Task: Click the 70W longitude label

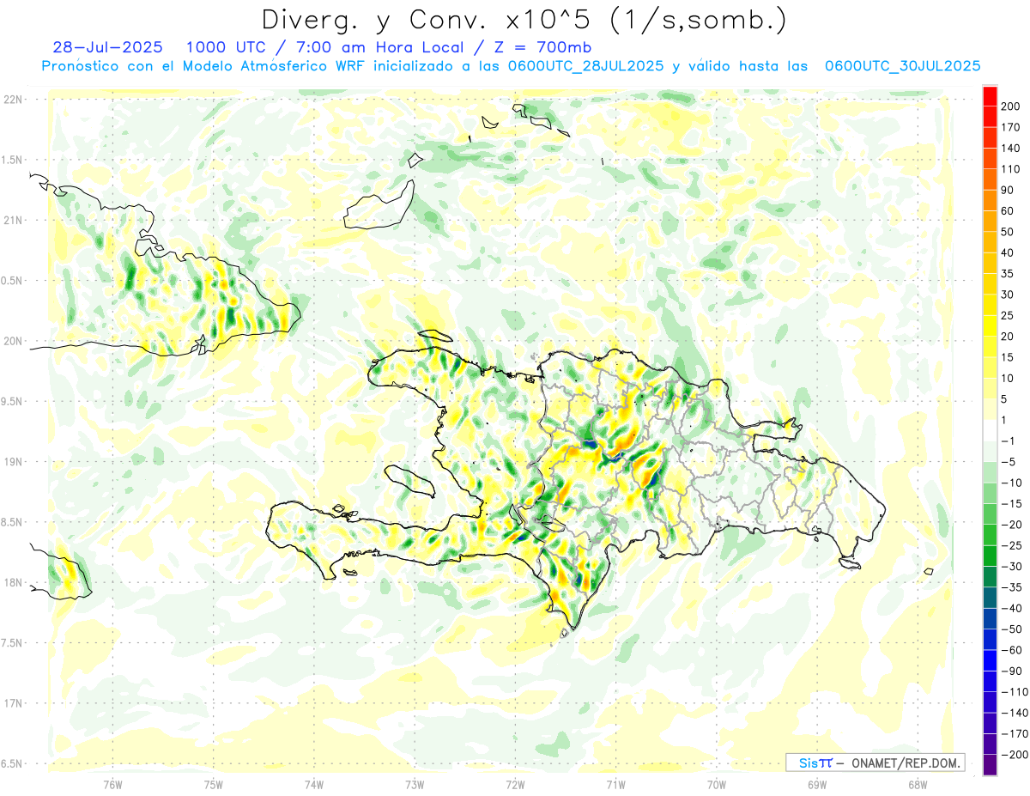Action: pos(716,784)
